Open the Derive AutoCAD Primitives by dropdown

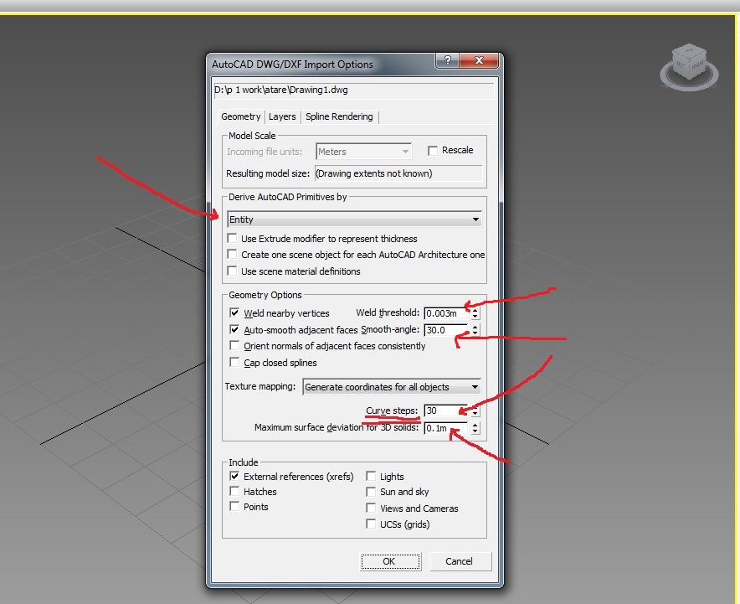point(354,219)
